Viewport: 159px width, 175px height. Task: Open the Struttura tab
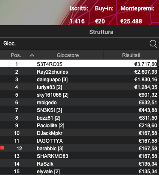[101, 32]
